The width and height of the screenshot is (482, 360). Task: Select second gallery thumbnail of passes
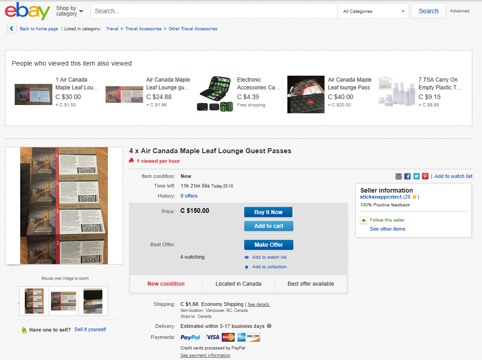tap(64, 301)
